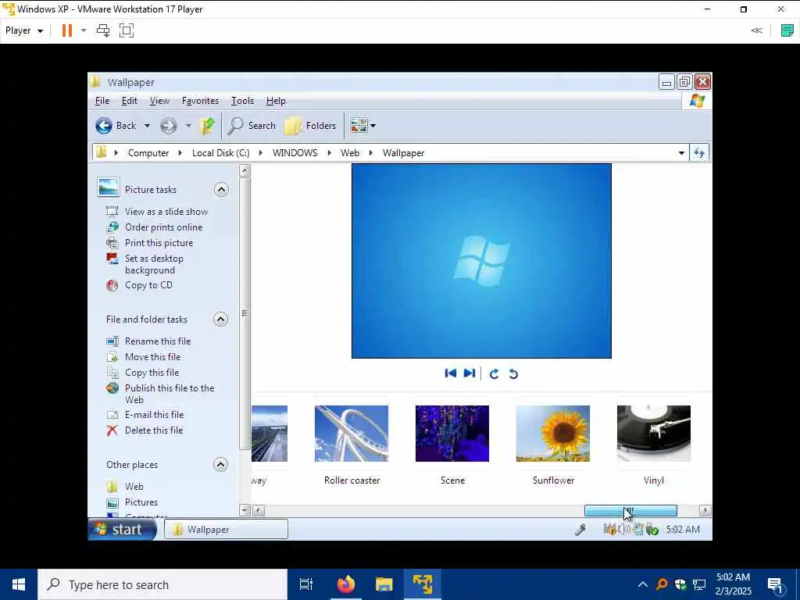Screen dimensions: 800x600
Task: Open the Favorites menu
Action: pyautogui.click(x=200, y=101)
